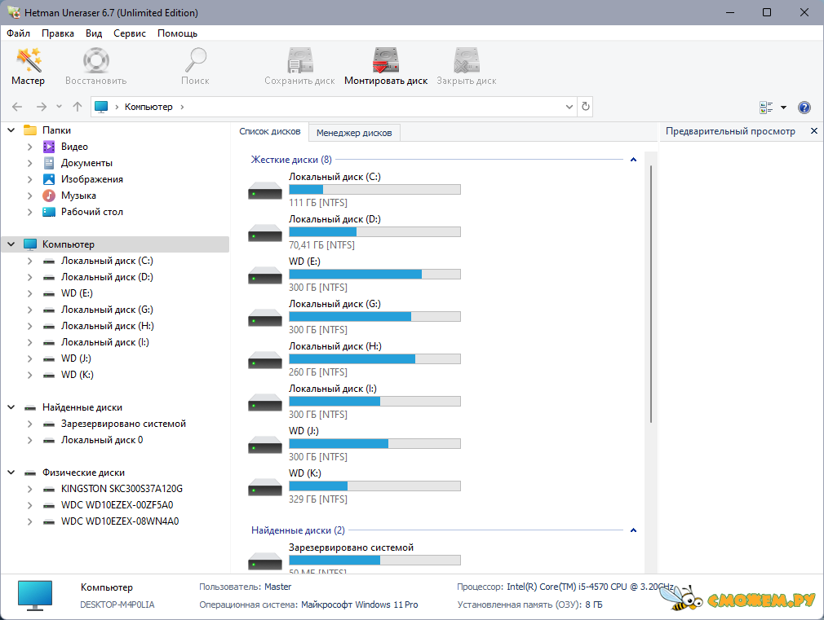
Task: Expand WD (K:) in tree
Action: (30, 375)
